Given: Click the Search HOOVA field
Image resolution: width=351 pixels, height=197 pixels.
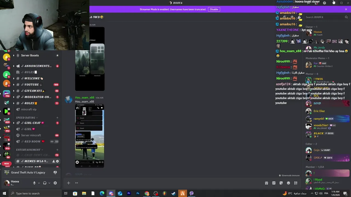Looking at the screenshot, I should 326,17.
